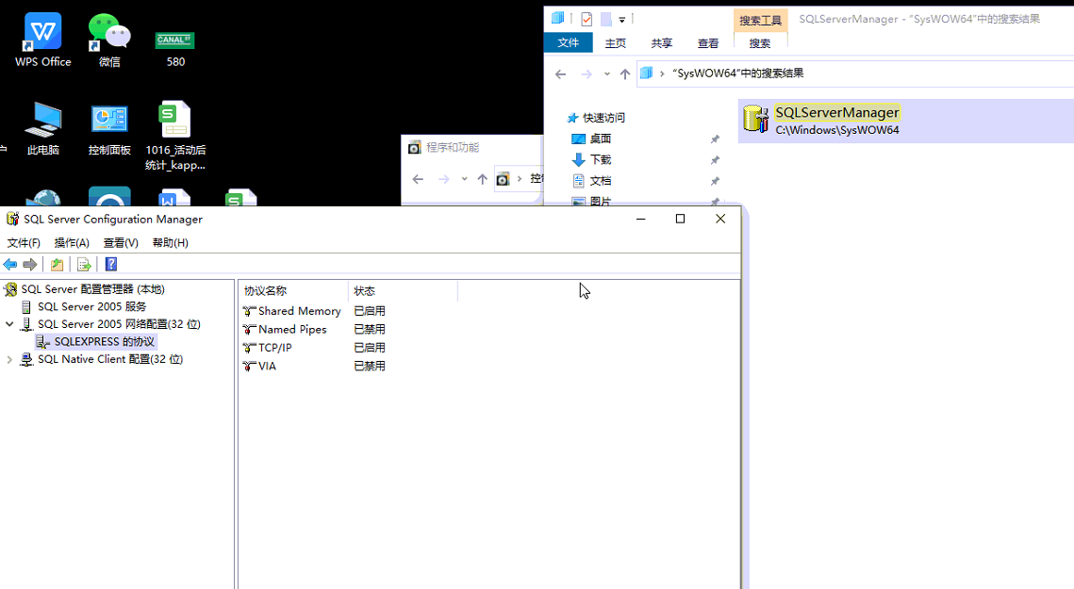Screen dimensions: 1074x589
Task: Click Explorer window's back navigation arrow
Action: pos(560,74)
